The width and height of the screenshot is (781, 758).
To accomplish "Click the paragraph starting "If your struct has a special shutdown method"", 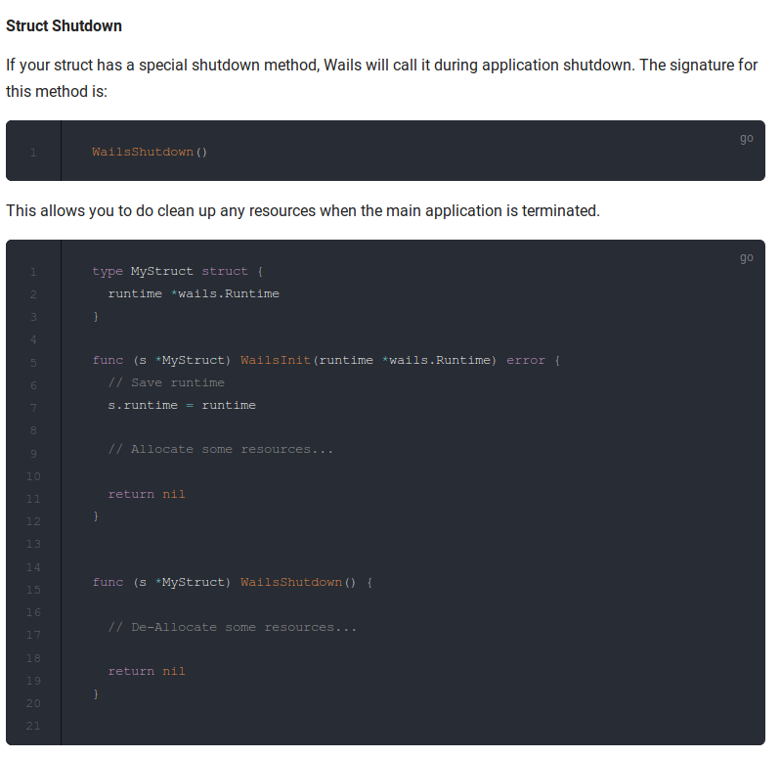I will click(381, 78).
